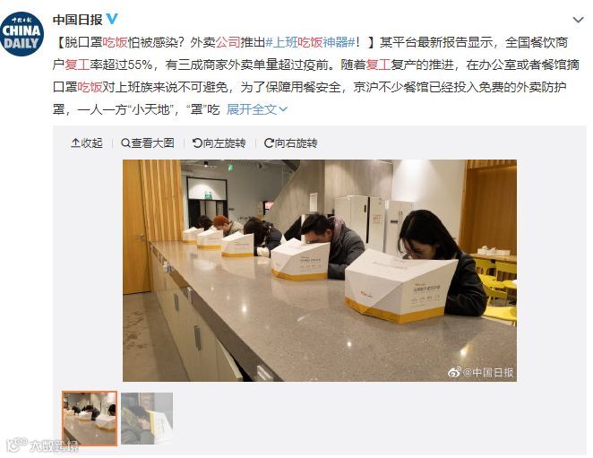
Task: Open the post options chevron at top right
Action: 578,20
